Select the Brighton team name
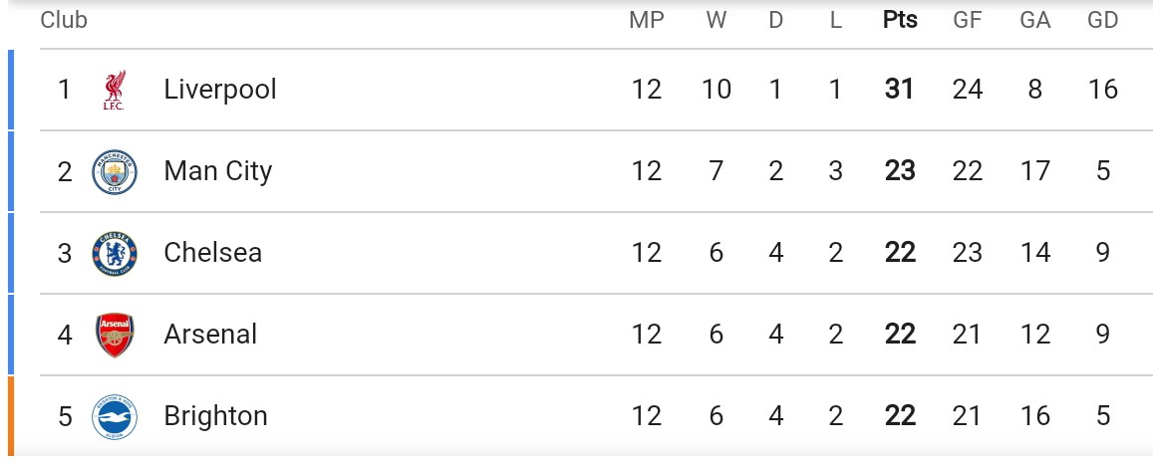Image resolution: width=1153 pixels, height=464 pixels. (x=214, y=416)
